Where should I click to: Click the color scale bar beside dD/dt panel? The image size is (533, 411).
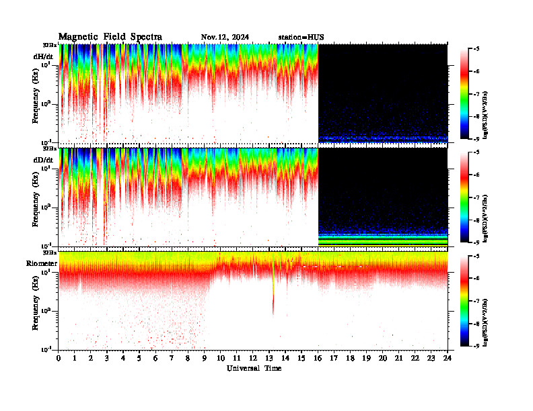464,197
